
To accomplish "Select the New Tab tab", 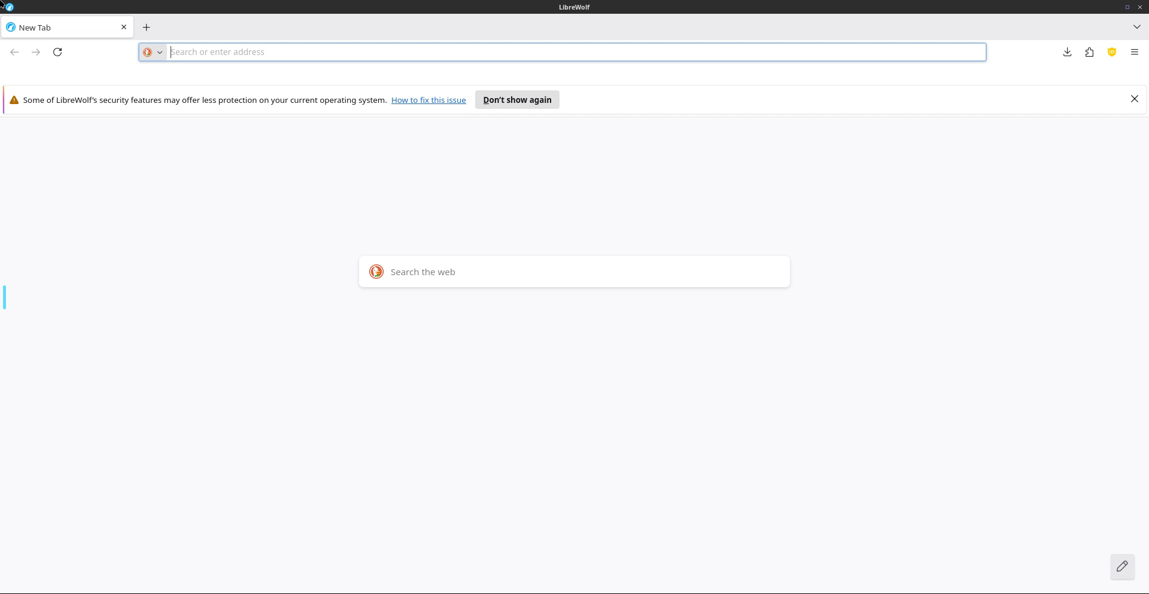I will [60, 28].
